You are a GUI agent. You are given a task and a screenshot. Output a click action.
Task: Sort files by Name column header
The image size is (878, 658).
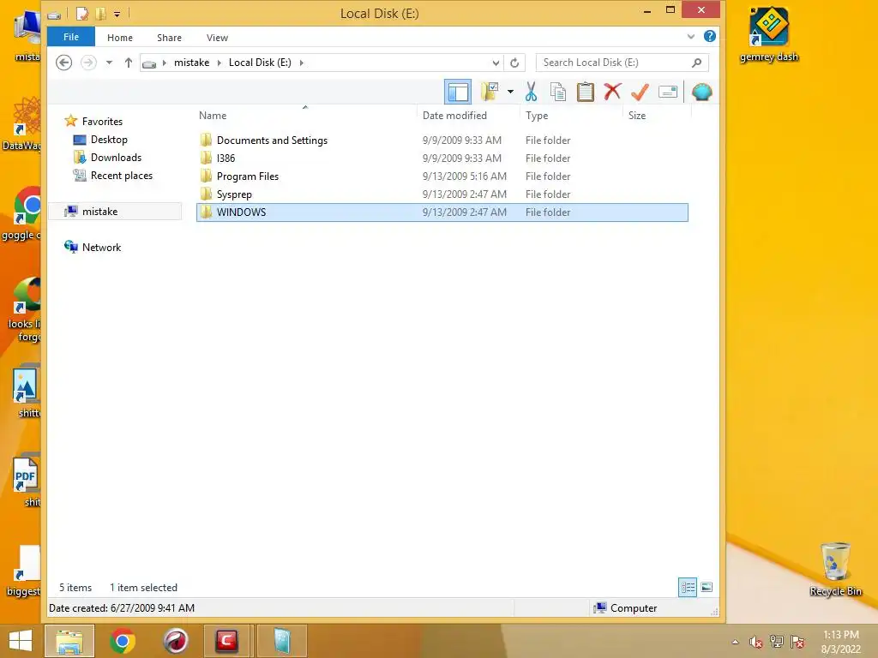(x=213, y=116)
